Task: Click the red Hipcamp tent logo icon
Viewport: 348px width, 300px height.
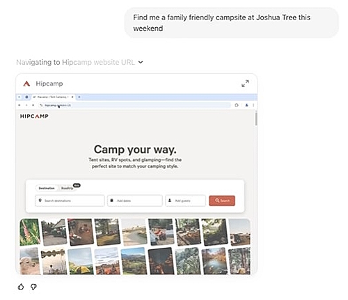Action: click(x=26, y=84)
